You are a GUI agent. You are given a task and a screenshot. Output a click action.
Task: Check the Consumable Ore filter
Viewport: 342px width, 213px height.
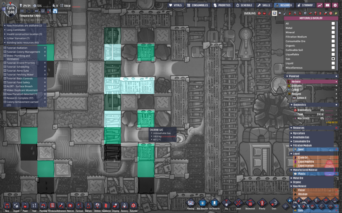point(333,41)
